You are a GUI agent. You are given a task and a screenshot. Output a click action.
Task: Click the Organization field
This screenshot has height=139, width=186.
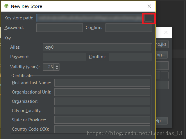click(102, 101)
